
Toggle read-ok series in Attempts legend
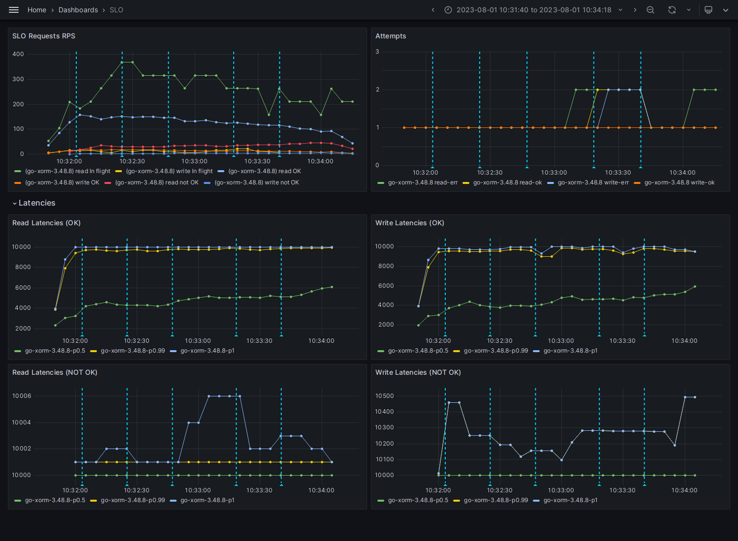point(507,182)
